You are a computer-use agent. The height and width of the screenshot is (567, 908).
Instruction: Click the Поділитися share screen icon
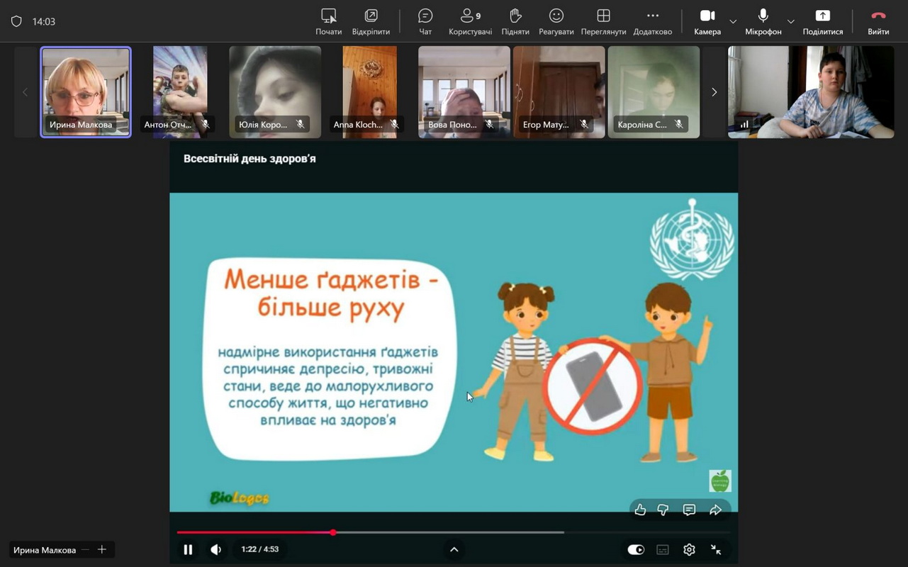pyautogui.click(x=822, y=21)
